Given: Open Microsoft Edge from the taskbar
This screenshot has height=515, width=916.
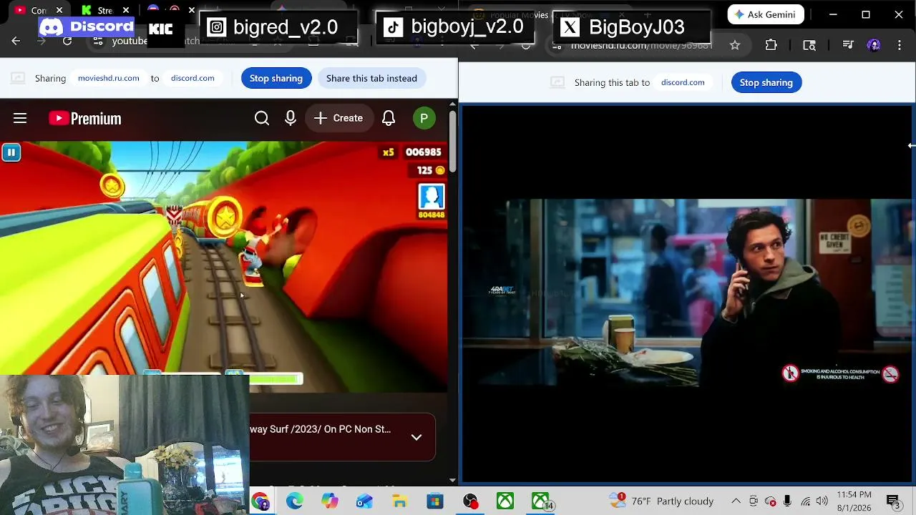Looking at the screenshot, I should pos(295,501).
